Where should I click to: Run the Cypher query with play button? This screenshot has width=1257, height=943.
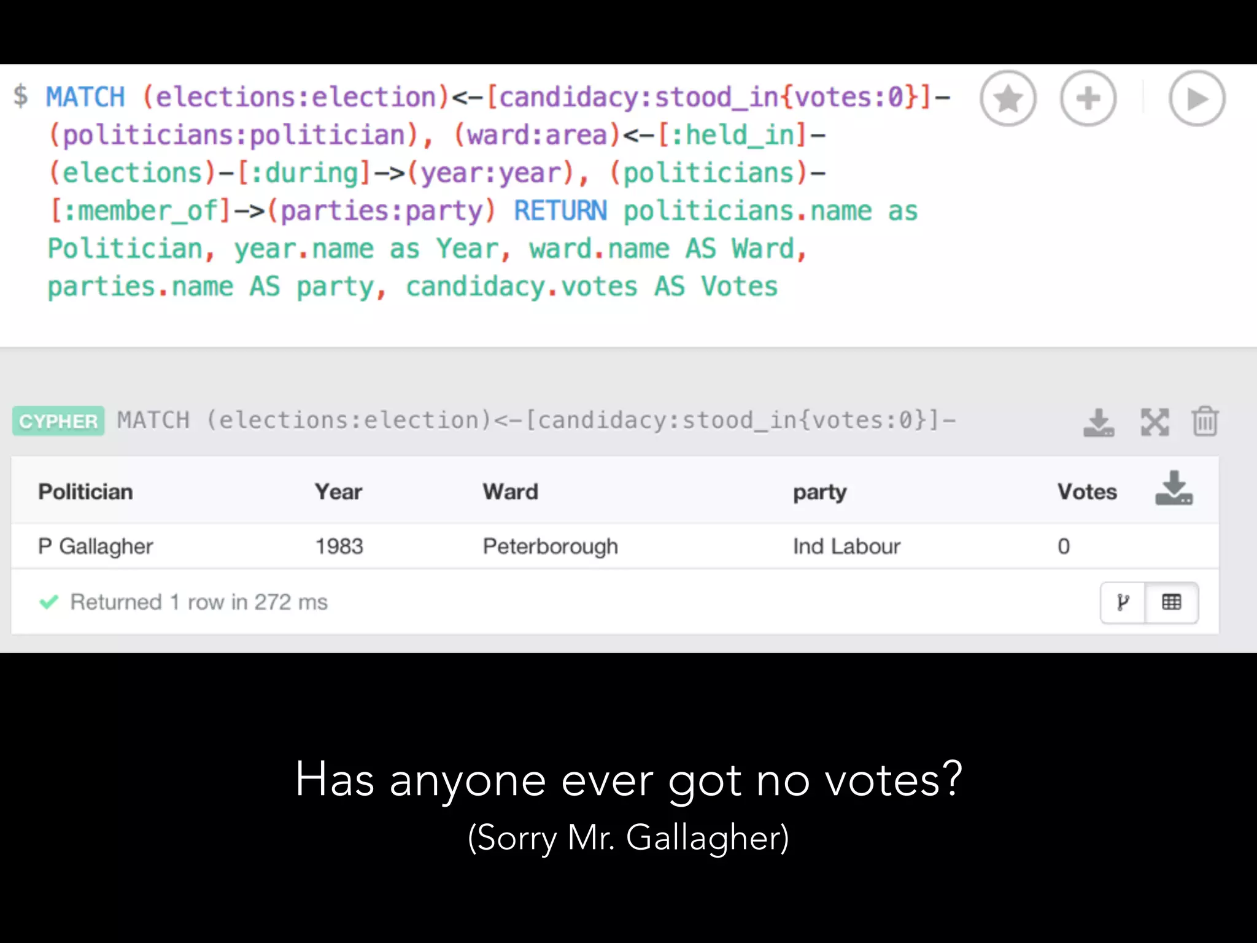pos(1197,98)
